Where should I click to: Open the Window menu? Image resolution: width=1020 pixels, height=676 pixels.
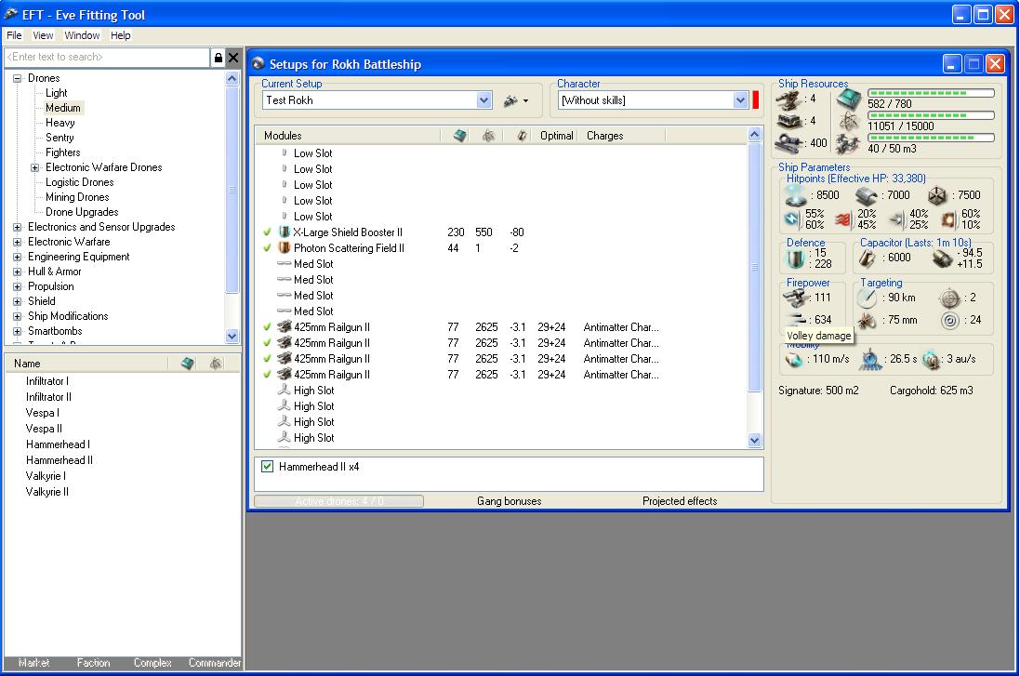(x=82, y=35)
